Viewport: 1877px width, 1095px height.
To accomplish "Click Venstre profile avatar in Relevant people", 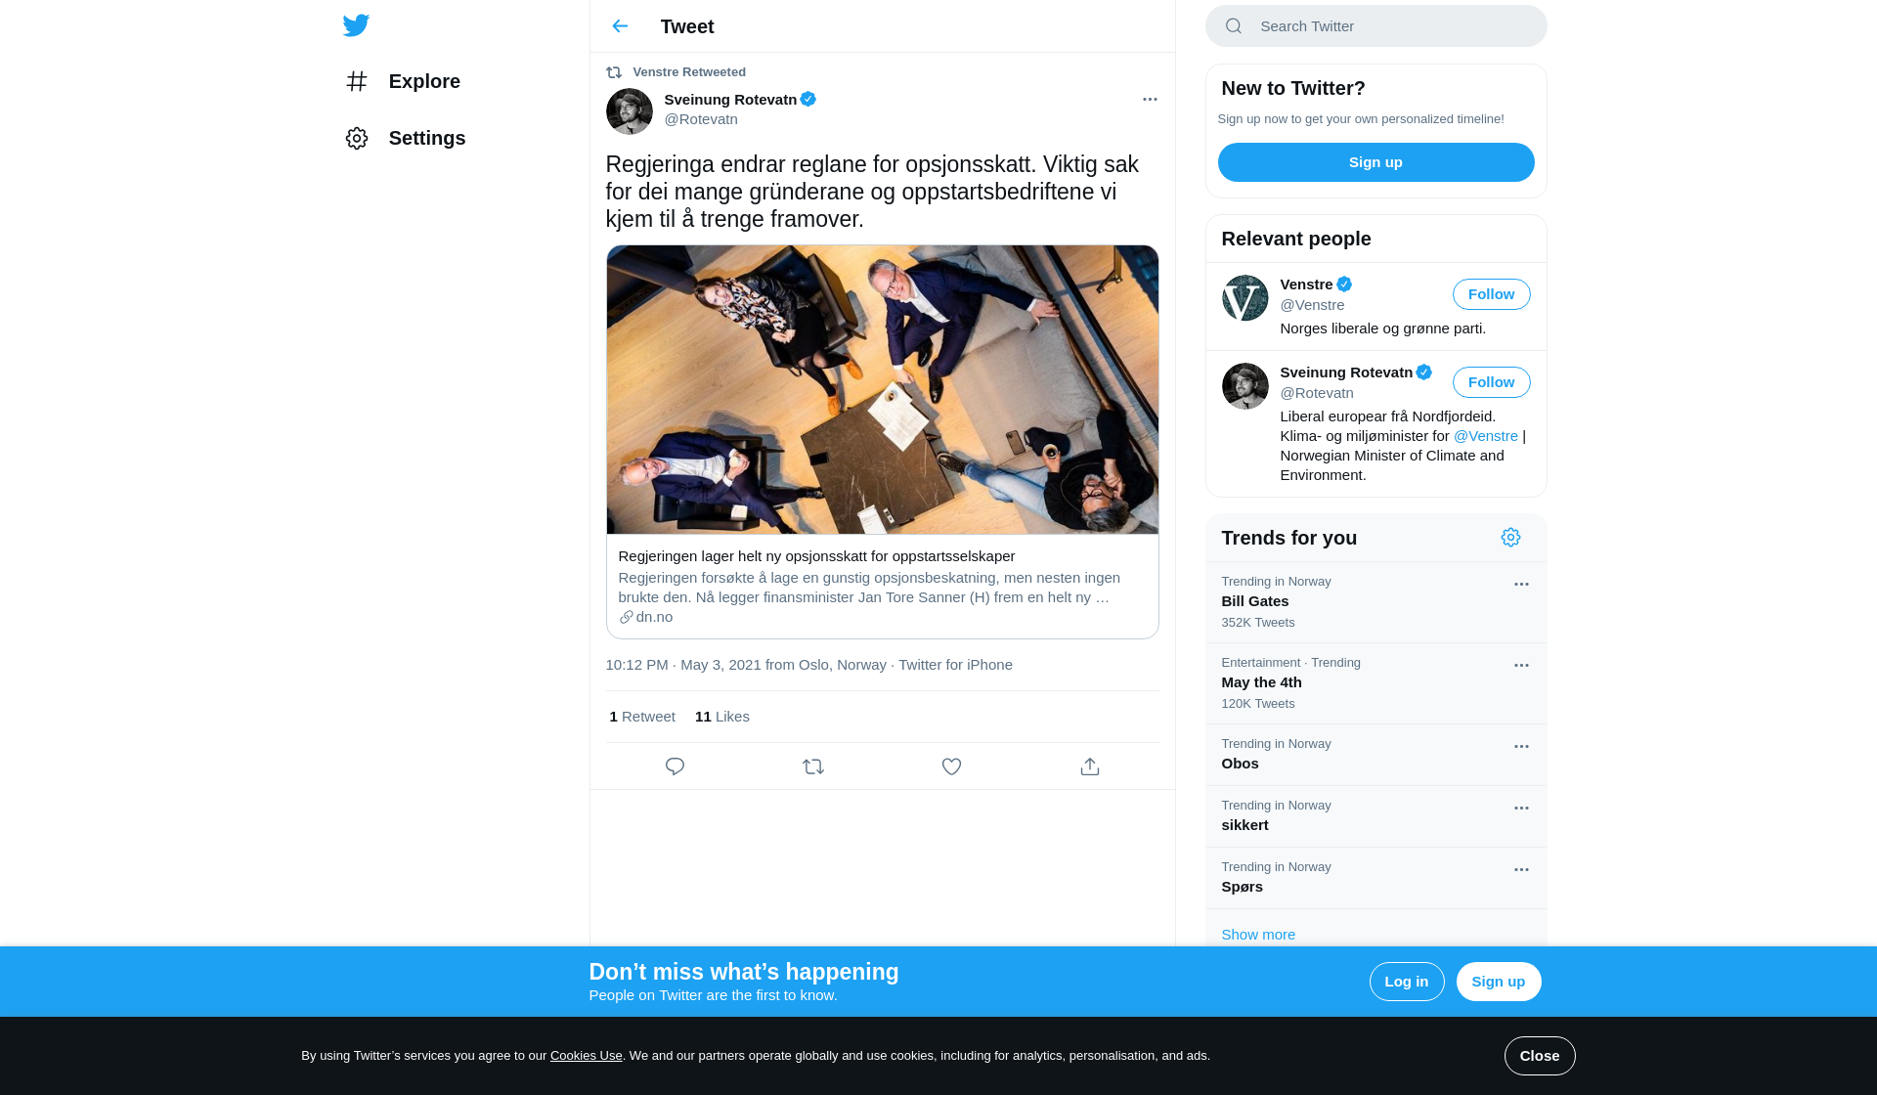I will [x=1245, y=298].
